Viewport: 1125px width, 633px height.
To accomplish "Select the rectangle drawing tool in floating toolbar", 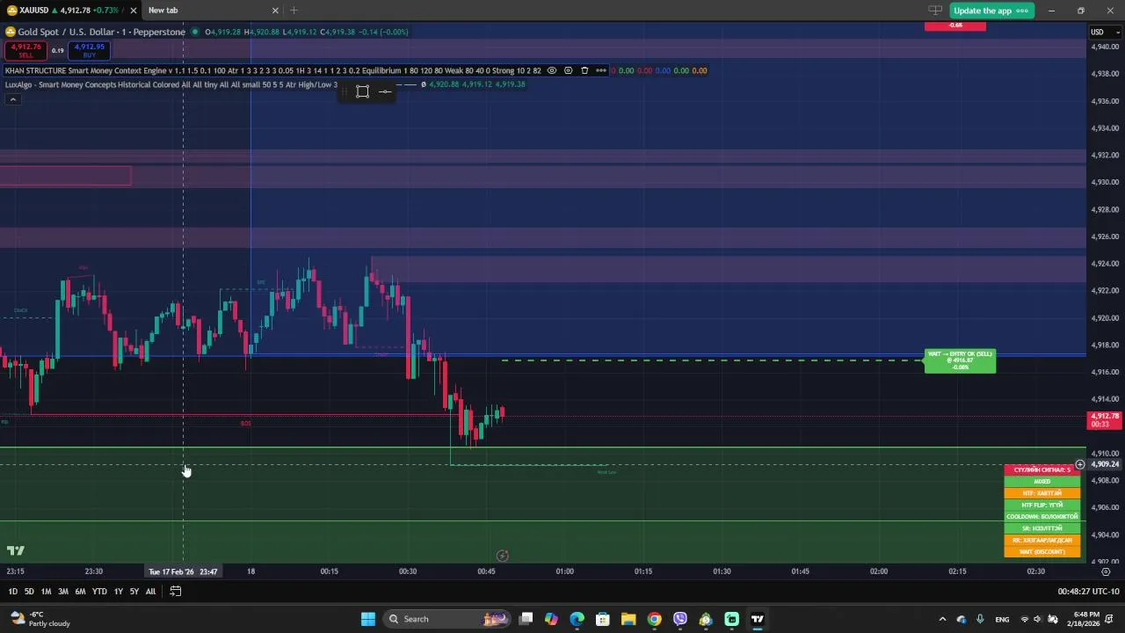I will coord(362,91).
